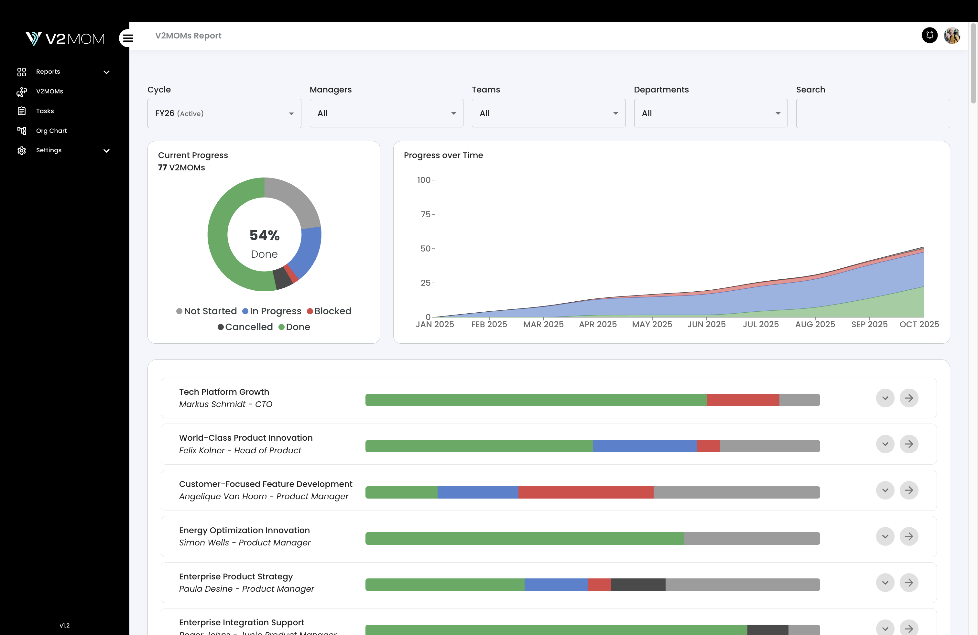Screen dimensions: 978x635
Task: Open Energy Optimization Innovation arrow button
Action: [x=908, y=536]
